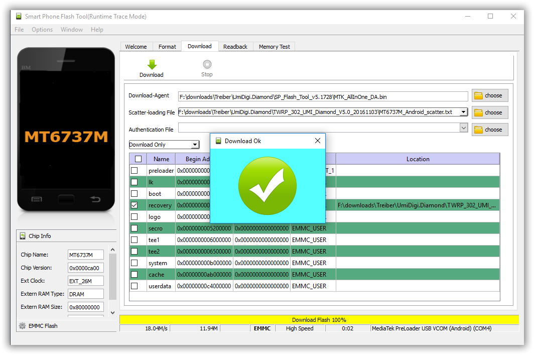Uncheck the recovery partition checkbox

click(135, 205)
